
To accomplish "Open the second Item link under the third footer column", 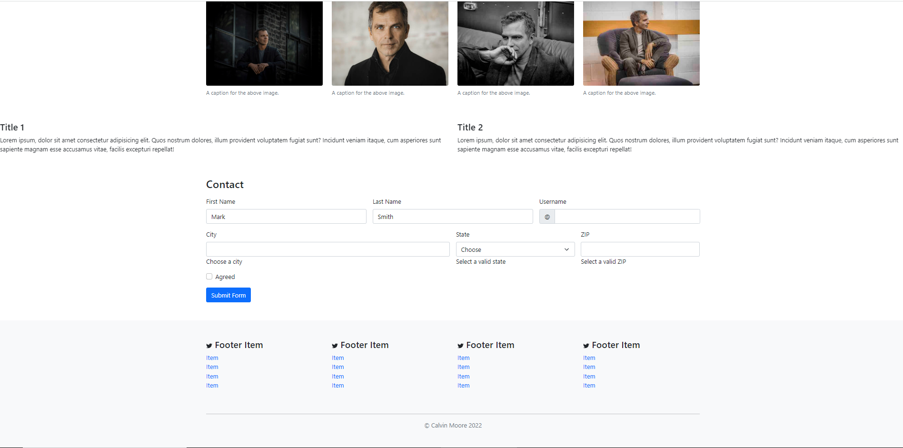I will point(463,367).
